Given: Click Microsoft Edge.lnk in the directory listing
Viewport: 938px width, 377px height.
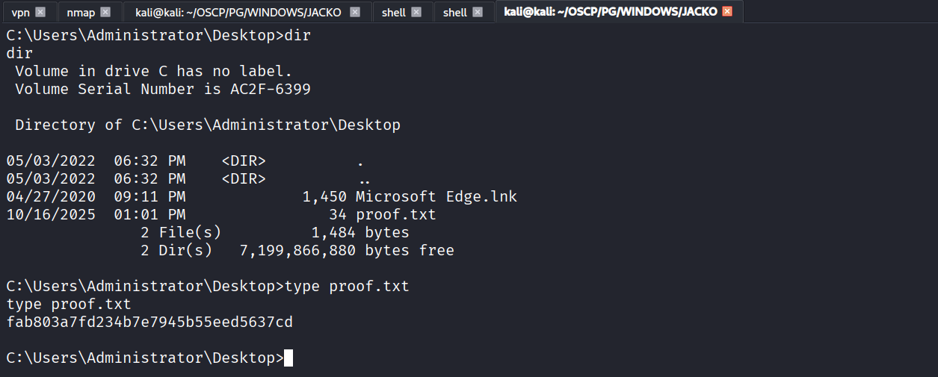Looking at the screenshot, I should pos(436,197).
